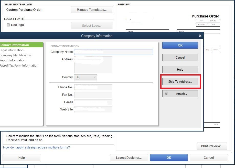Viewport: 235px width, 168px height.
Task: Click the Phone No. field
Action: [x=93, y=87]
